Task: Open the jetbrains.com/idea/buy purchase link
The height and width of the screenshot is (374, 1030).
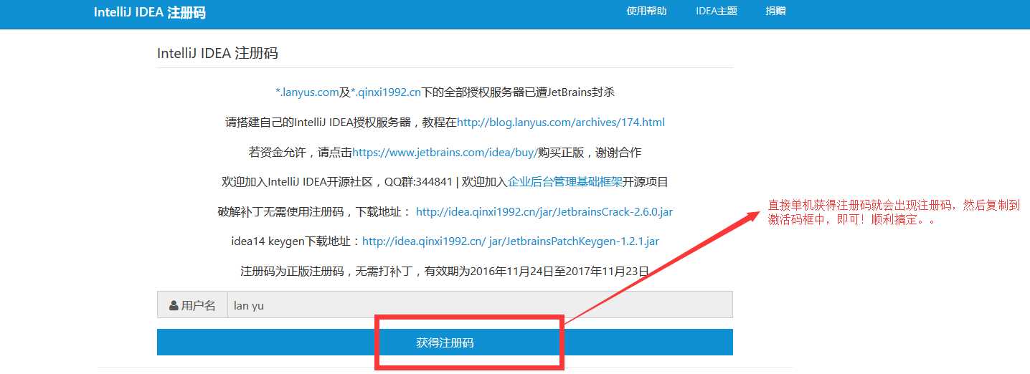Action: point(445,152)
